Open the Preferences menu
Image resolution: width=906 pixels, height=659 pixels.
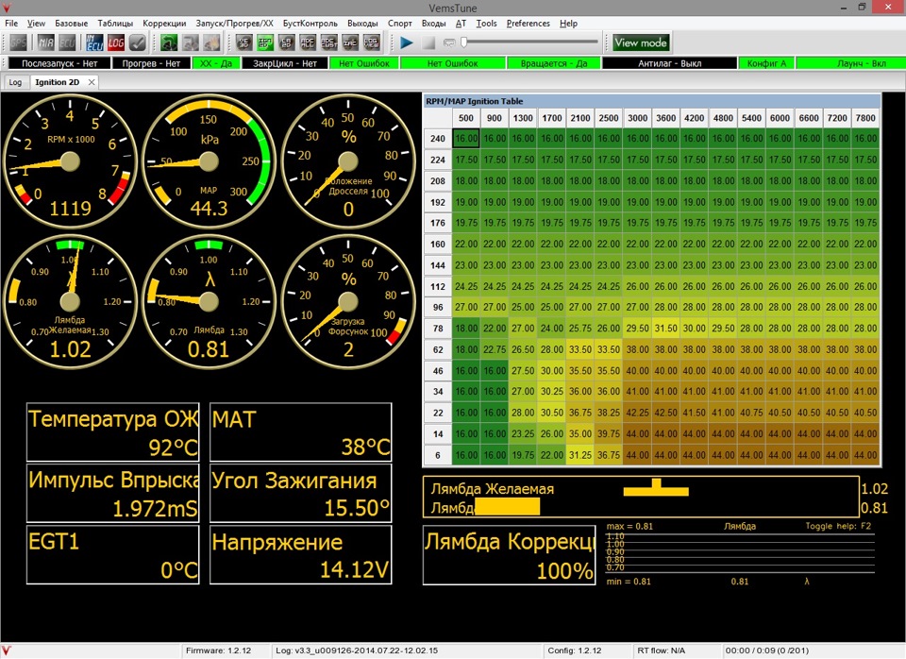click(x=528, y=23)
